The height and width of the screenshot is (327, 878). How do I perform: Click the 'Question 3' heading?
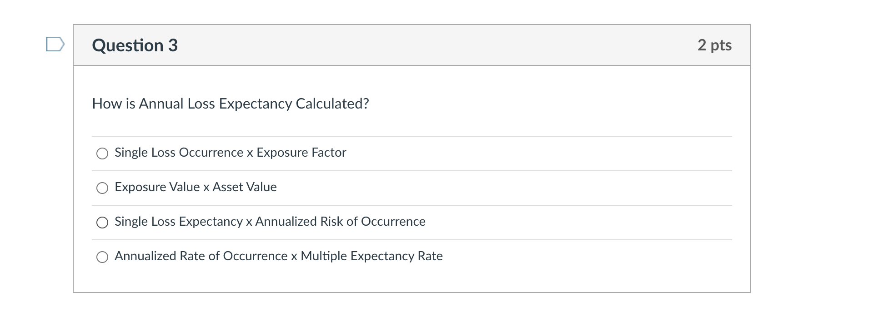tap(135, 45)
